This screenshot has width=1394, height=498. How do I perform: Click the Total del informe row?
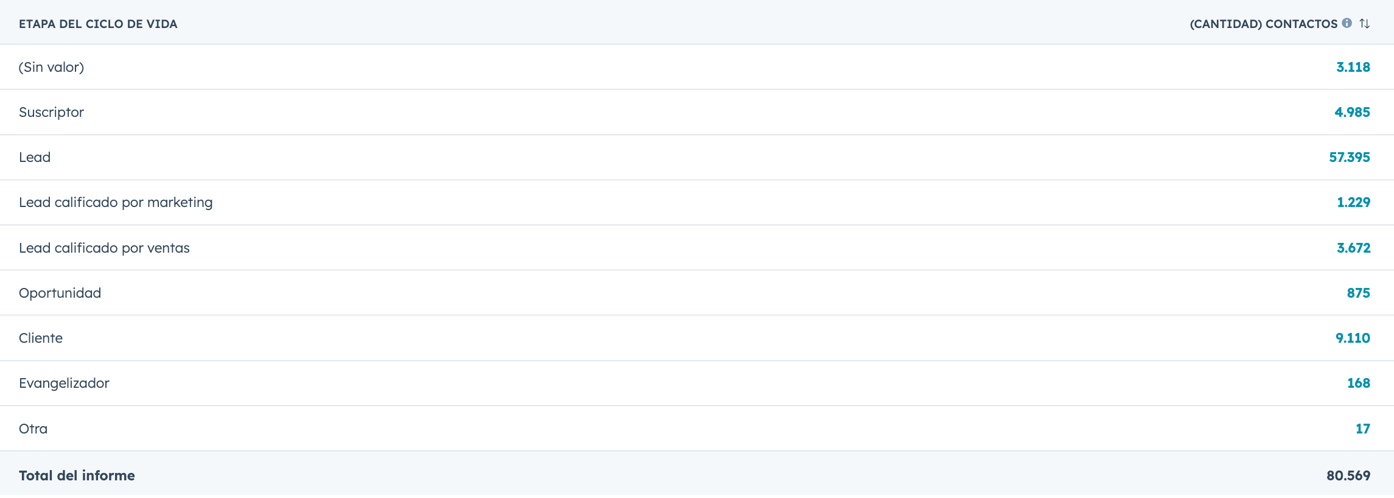pyautogui.click(x=77, y=476)
